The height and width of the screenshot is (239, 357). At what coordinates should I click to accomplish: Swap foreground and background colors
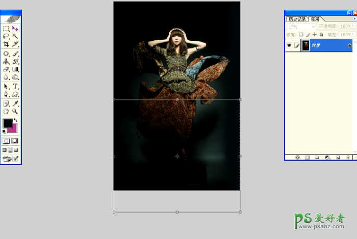(15, 120)
